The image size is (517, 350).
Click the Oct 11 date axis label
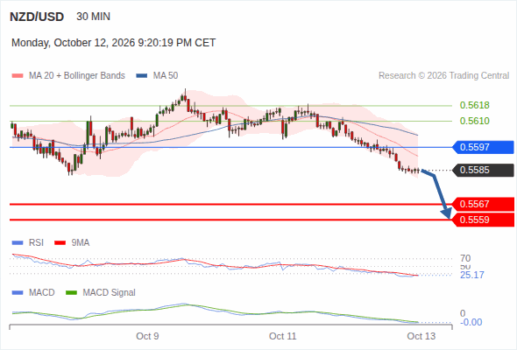click(282, 336)
